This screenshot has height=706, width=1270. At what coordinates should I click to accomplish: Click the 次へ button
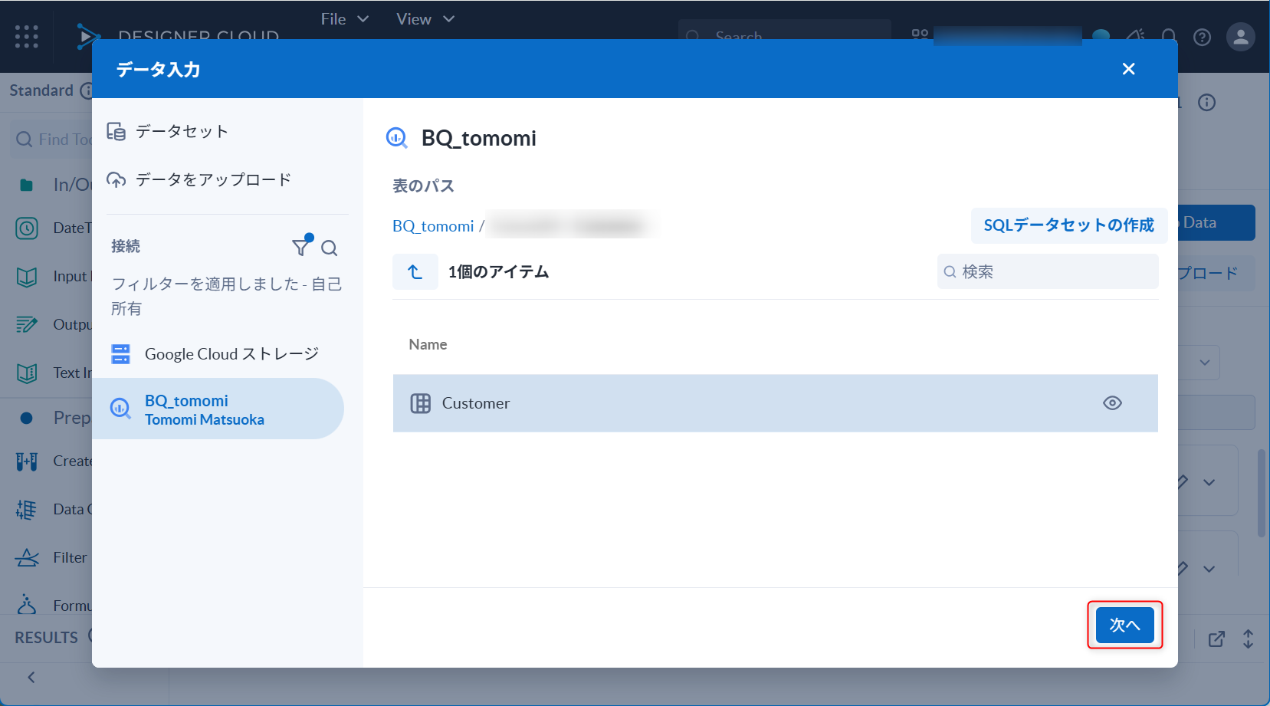(x=1124, y=625)
